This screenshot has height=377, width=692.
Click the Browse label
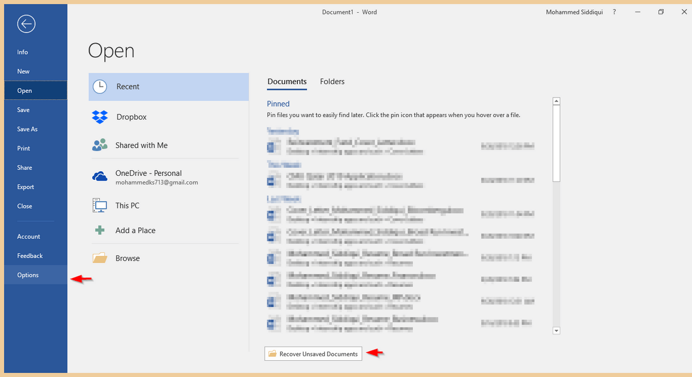[127, 258]
